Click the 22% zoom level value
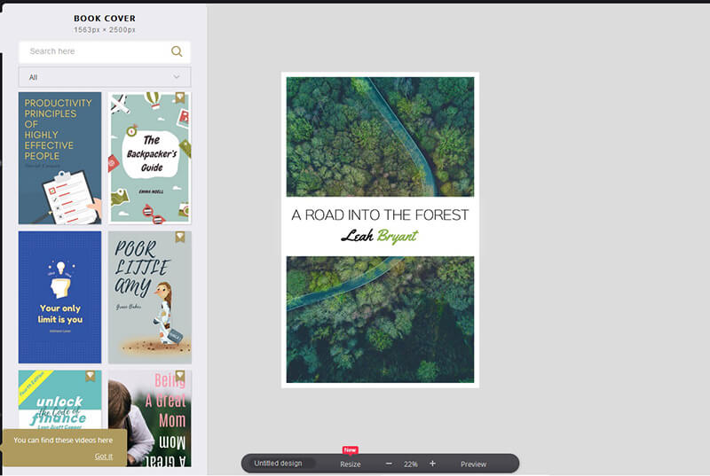 tap(411, 464)
